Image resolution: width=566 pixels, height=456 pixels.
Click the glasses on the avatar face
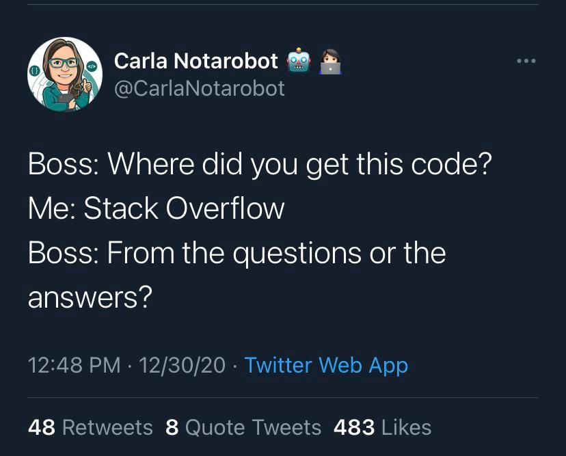tap(63, 63)
